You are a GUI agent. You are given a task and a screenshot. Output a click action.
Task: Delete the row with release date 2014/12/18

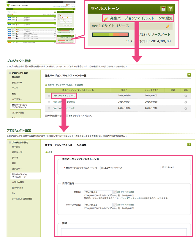[186, 109]
